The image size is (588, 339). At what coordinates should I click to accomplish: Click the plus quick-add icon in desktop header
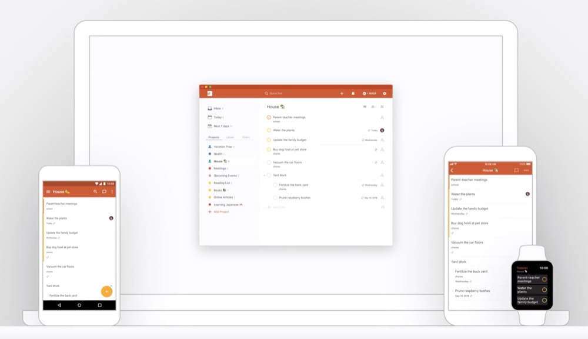pyautogui.click(x=342, y=94)
